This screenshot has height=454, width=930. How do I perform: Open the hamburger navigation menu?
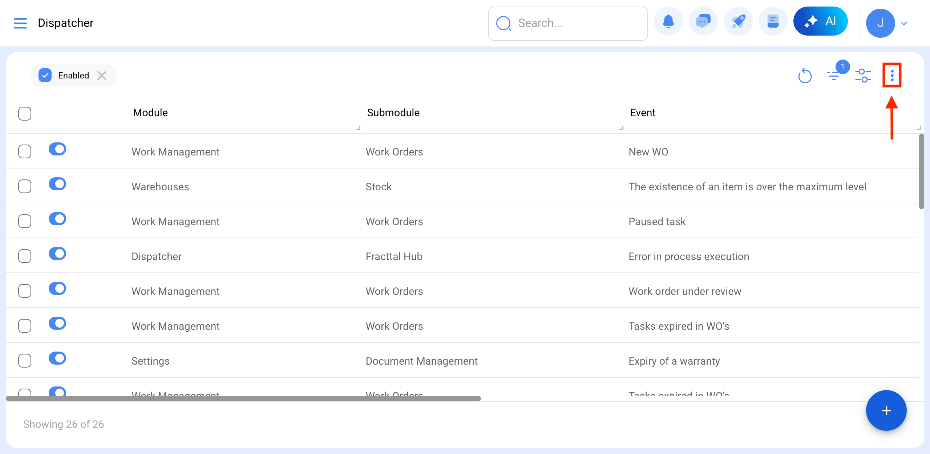(x=20, y=23)
